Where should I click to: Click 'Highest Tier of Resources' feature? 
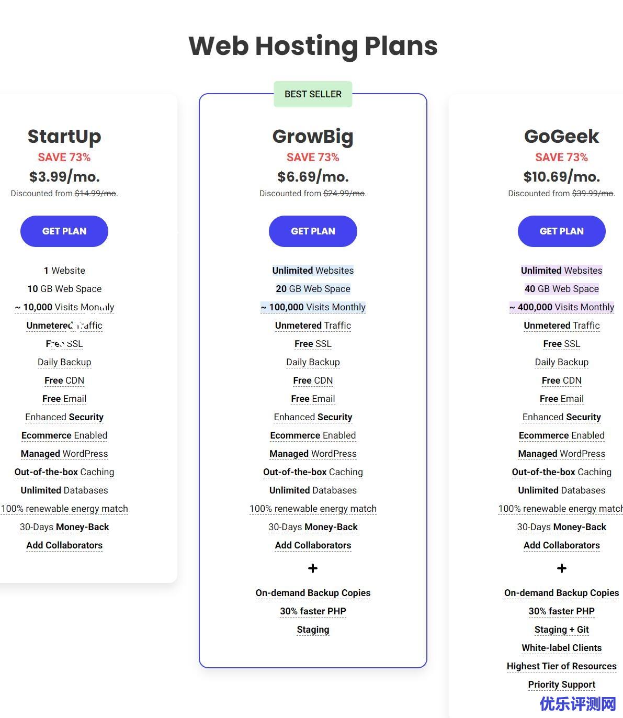click(561, 666)
